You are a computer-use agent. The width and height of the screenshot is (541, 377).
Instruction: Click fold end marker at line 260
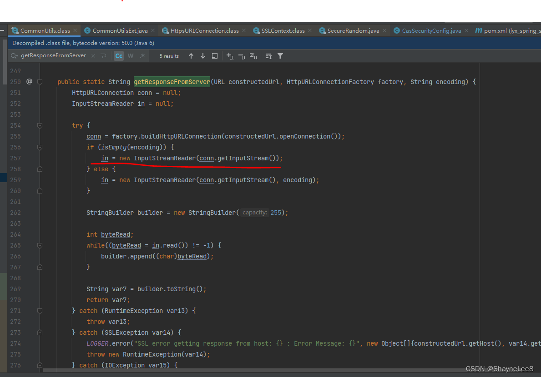pos(40,191)
